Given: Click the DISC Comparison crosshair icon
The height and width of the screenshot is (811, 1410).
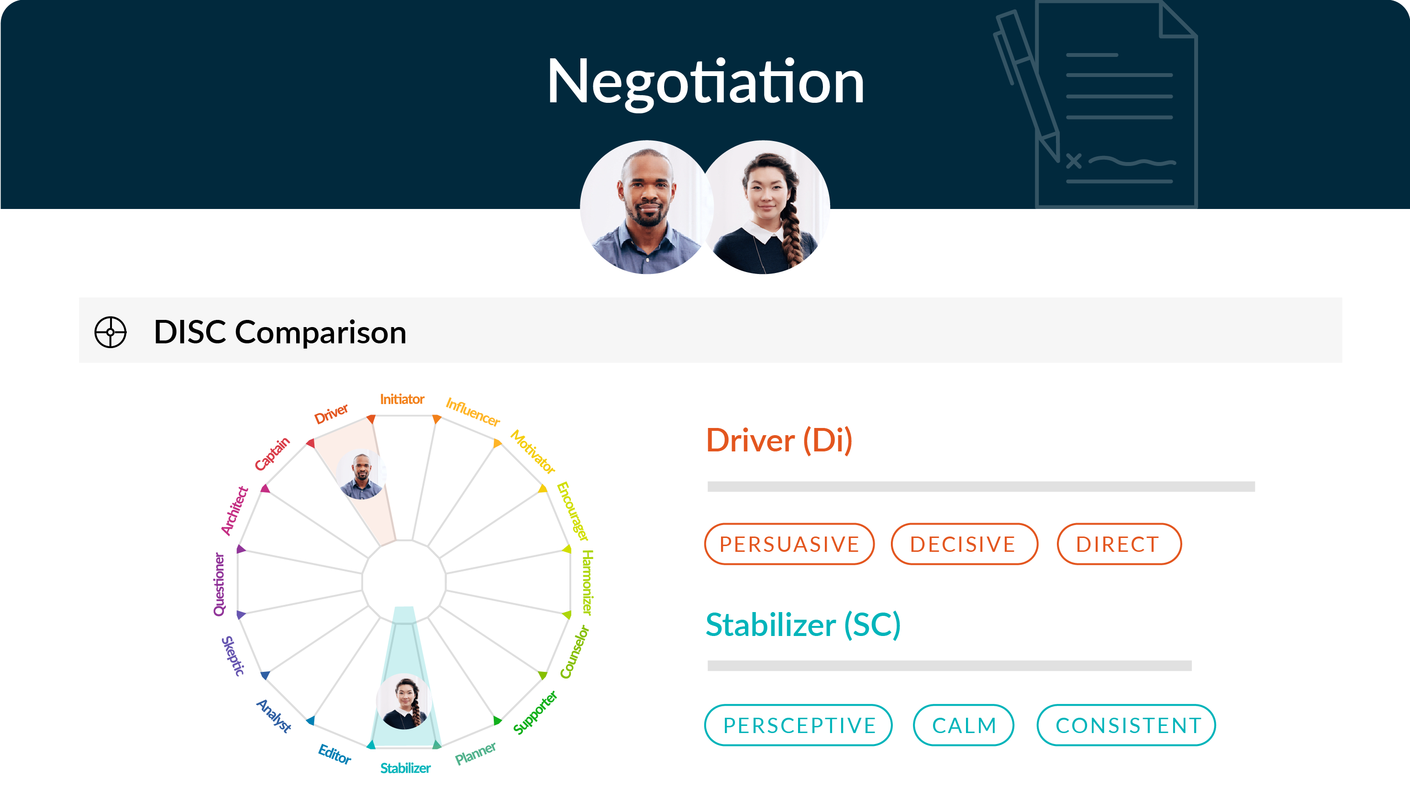Looking at the screenshot, I should coord(111,332).
